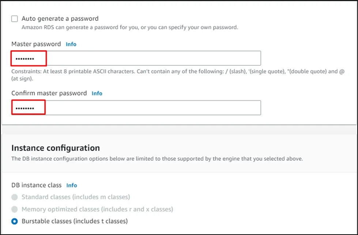Select the Standard classes radio button
Image resolution: width=358 pixels, height=235 pixels.
(15, 197)
